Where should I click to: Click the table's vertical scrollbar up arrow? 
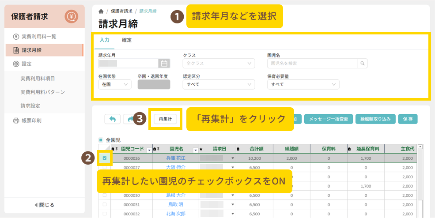(x=420, y=147)
